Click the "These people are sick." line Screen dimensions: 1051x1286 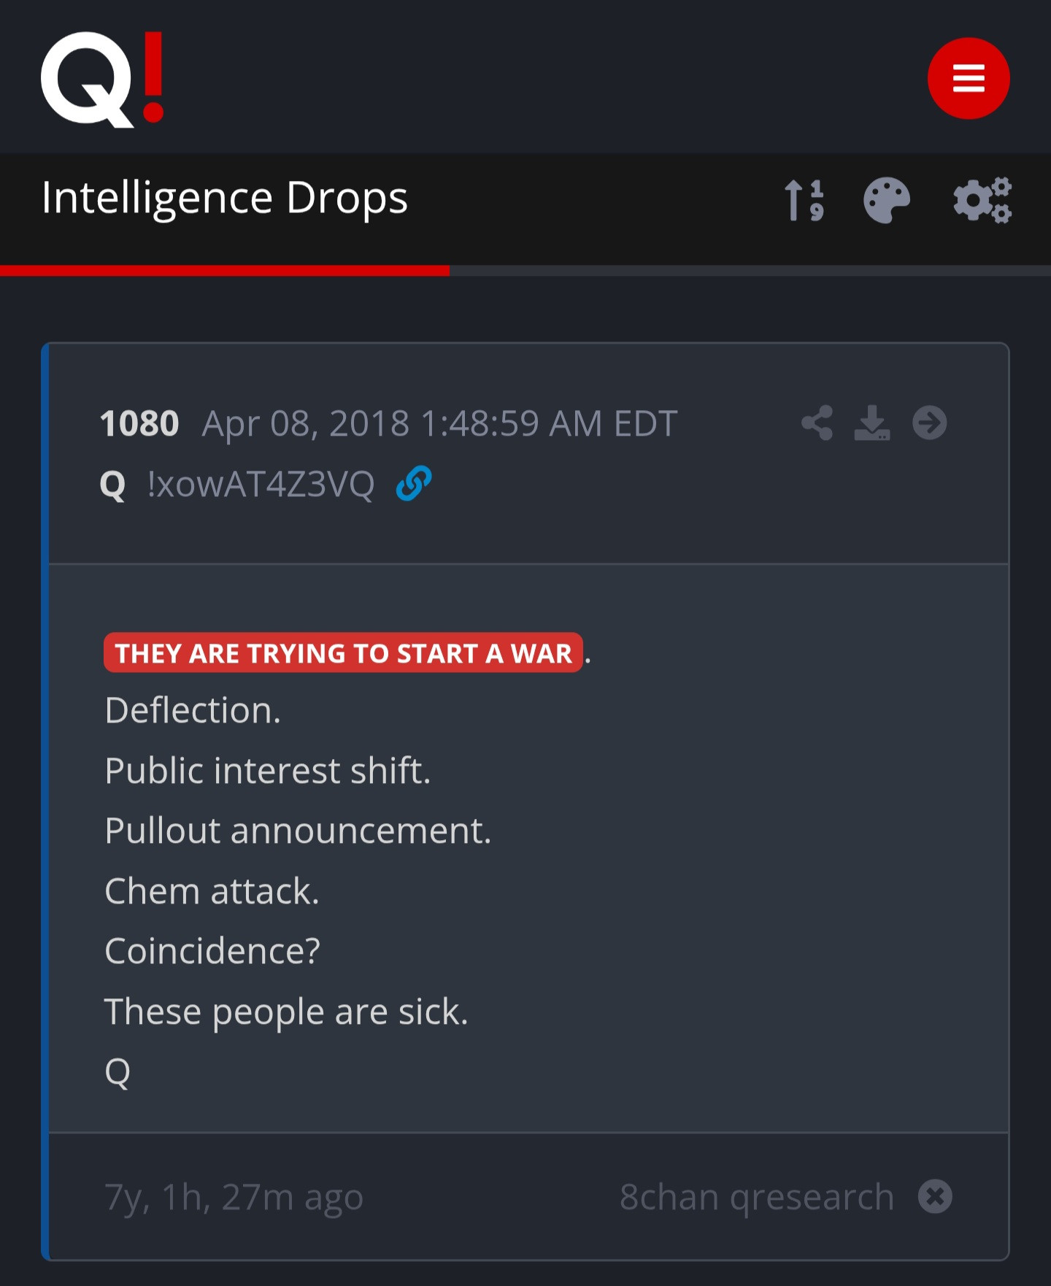pos(286,1012)
